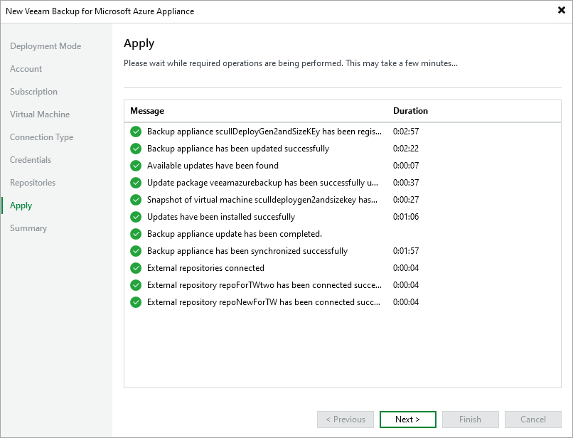Switch to the Virtual Machine step
573x438 pixels.
40,114
